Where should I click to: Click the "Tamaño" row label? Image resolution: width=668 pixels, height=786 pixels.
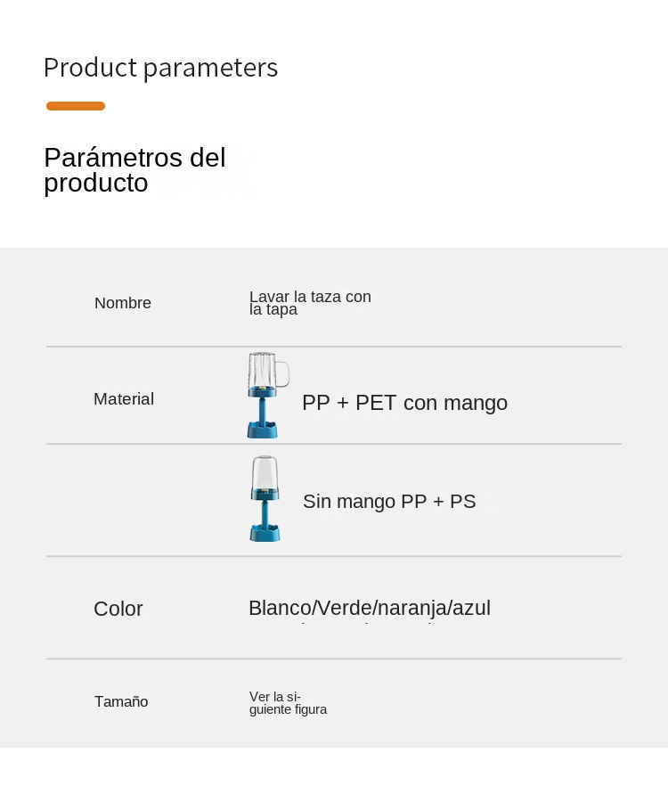(x=121, y=702)
